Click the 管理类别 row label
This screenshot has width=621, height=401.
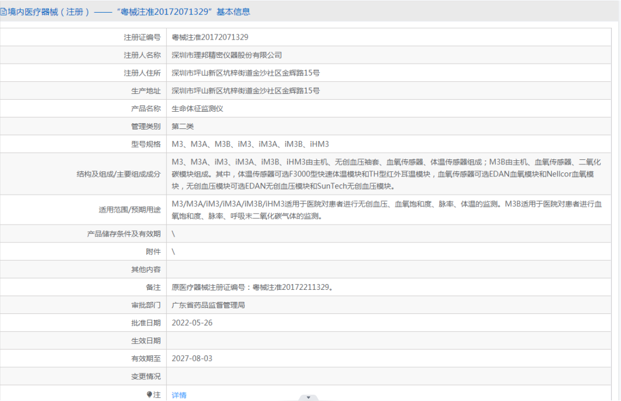146,126
